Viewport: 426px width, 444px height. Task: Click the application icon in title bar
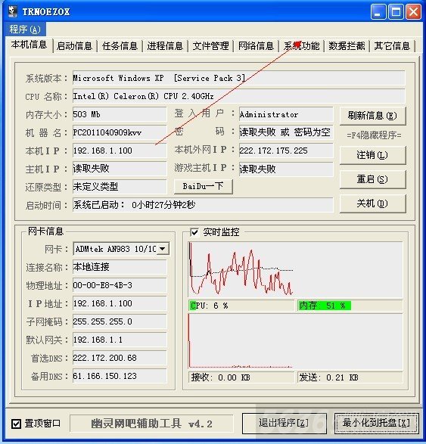pyautogui.click(x=13, y=11)
